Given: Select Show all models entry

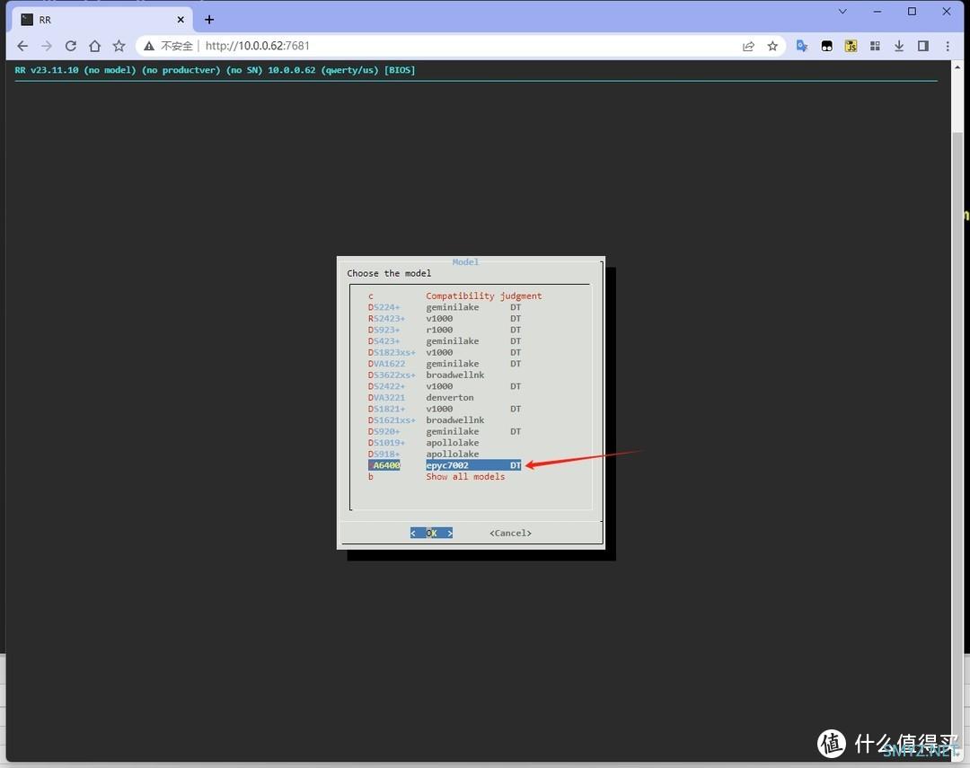Looking at the screenshot, I should [436, 476].
